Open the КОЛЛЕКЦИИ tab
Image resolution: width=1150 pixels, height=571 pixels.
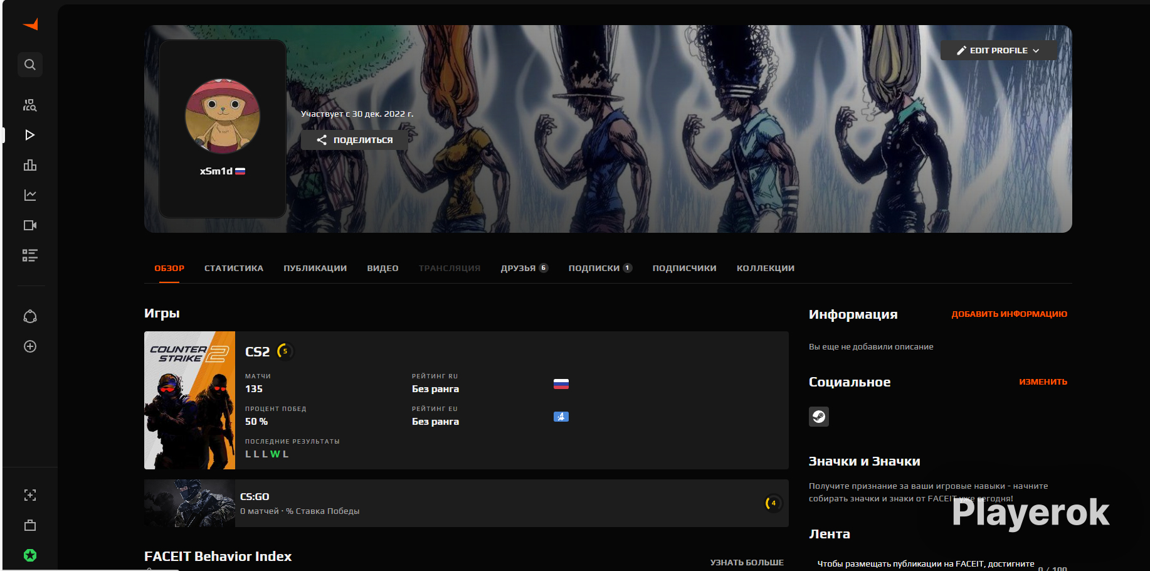pos(766,268)
